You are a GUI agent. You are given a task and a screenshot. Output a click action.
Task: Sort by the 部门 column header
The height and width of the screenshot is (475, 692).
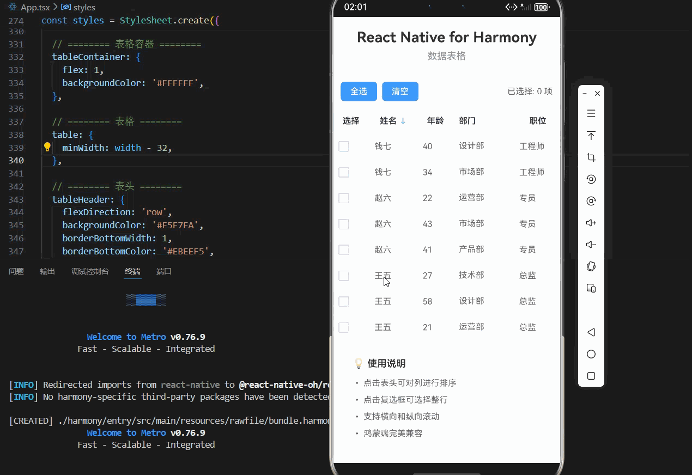click(x=467, y=121)
